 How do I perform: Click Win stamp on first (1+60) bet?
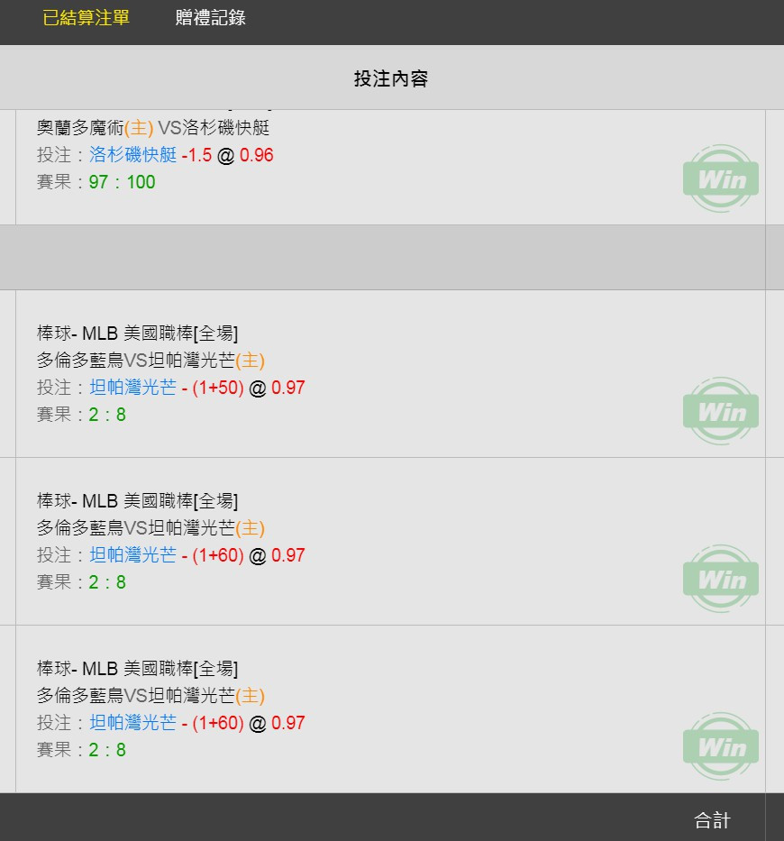[x=721, y=578]
